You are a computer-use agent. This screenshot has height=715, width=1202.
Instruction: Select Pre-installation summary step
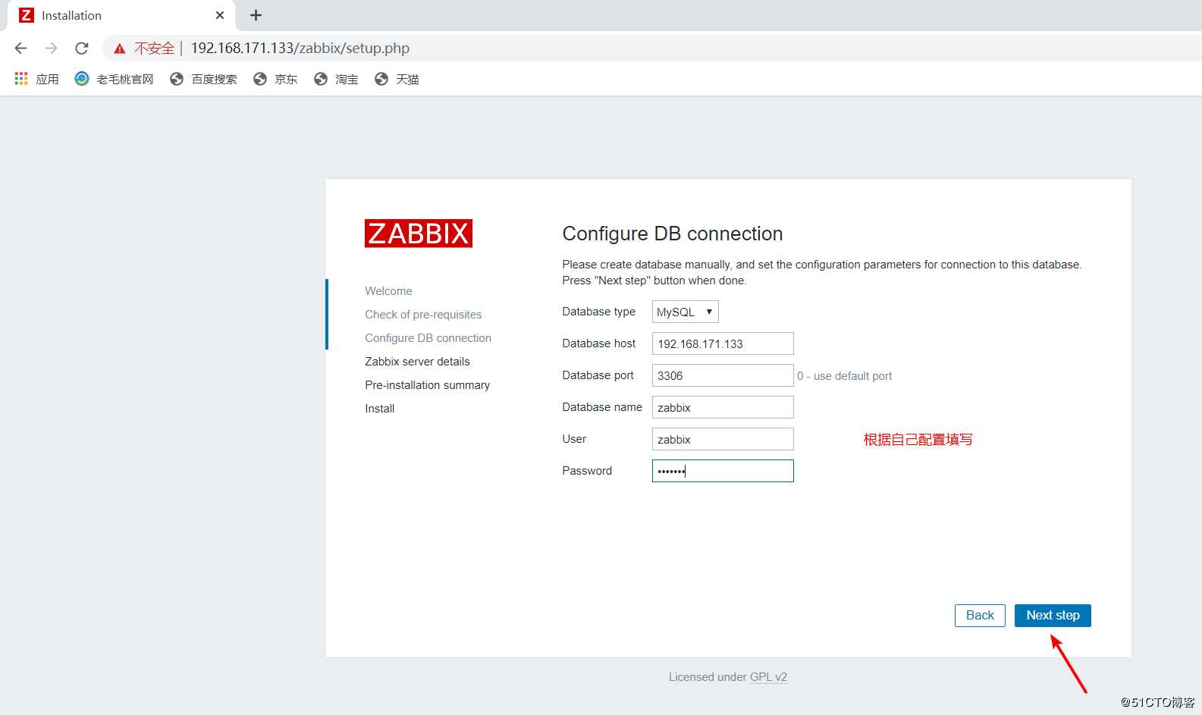click(427, 385)
